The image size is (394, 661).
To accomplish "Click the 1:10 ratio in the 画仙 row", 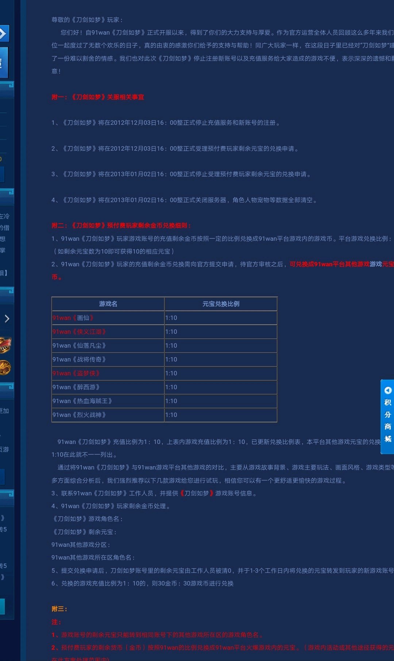I will click(171, 318).
